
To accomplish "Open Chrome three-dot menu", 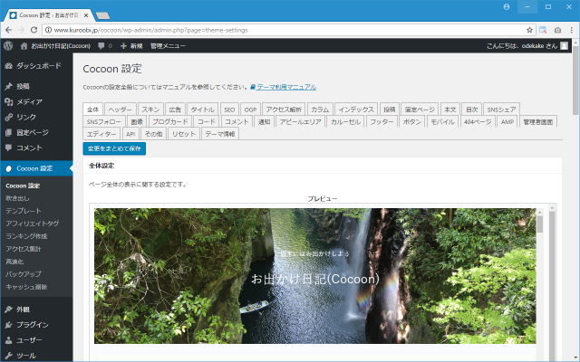I will [572, 30].
